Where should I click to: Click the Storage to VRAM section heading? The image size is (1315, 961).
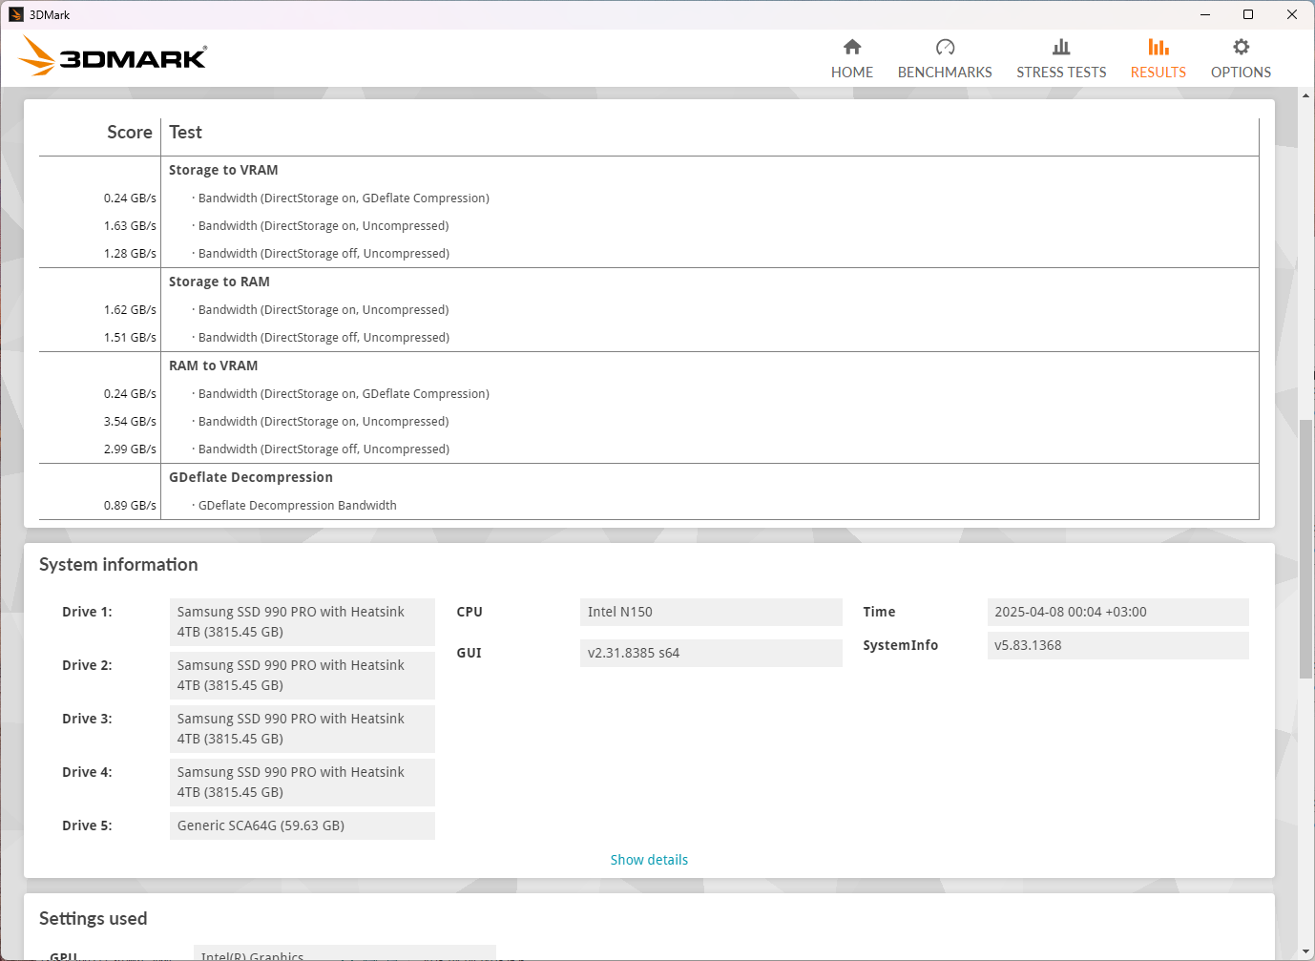click(223, 170)
